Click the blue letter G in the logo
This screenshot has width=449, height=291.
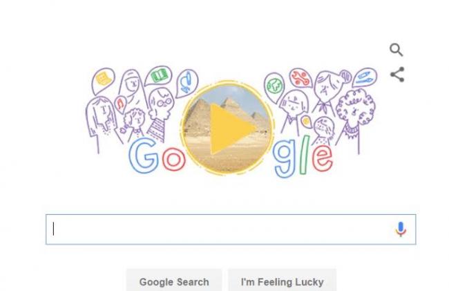click(x=144, y=156)
